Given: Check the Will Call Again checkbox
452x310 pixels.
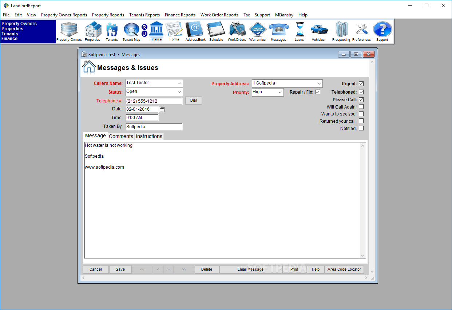Looking at the screenshot, I should (x=361, y=107).
